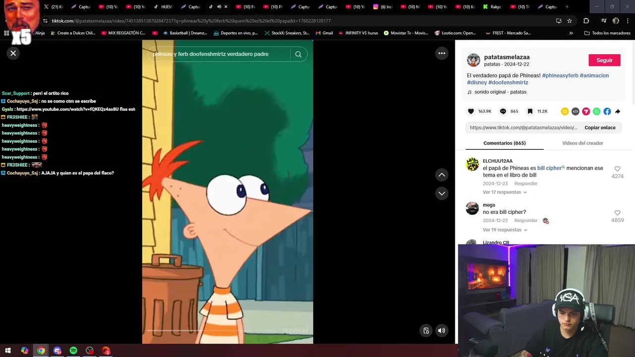Open the Chrome profile avatar

pyautogui.click(x=616, y=21)
